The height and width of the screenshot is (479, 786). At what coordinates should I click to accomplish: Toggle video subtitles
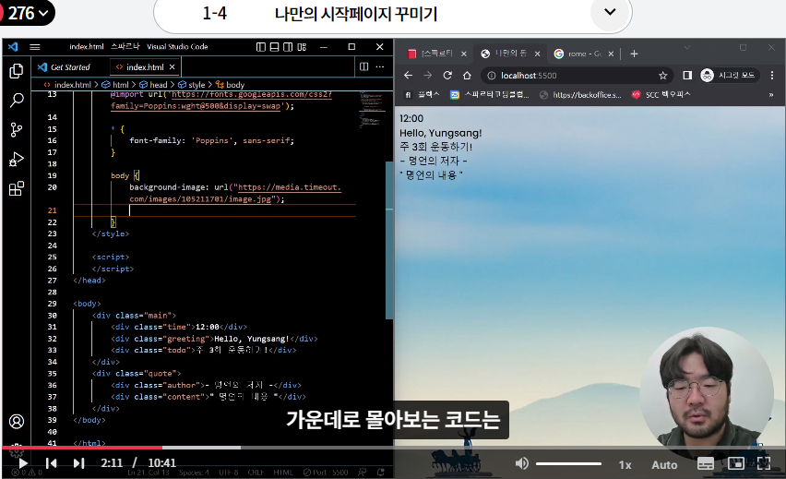[x=706, y=464]
